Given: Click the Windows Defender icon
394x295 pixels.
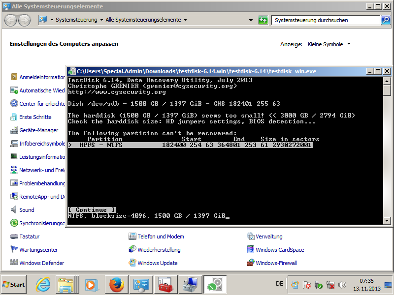Looking at the screenshot, I should (x=14, y=263).
